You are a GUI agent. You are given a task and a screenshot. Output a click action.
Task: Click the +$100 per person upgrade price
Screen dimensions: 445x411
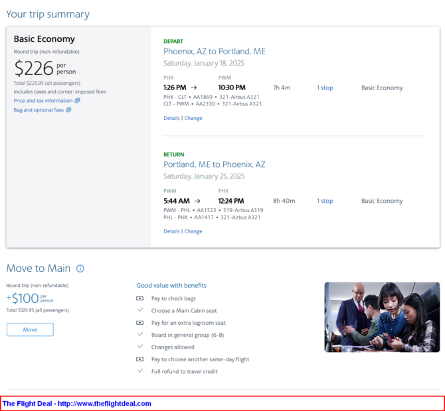30,298
